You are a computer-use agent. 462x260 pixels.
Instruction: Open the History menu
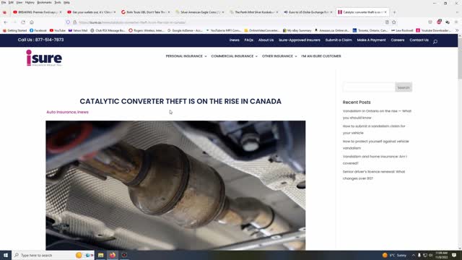click(30, 2)
